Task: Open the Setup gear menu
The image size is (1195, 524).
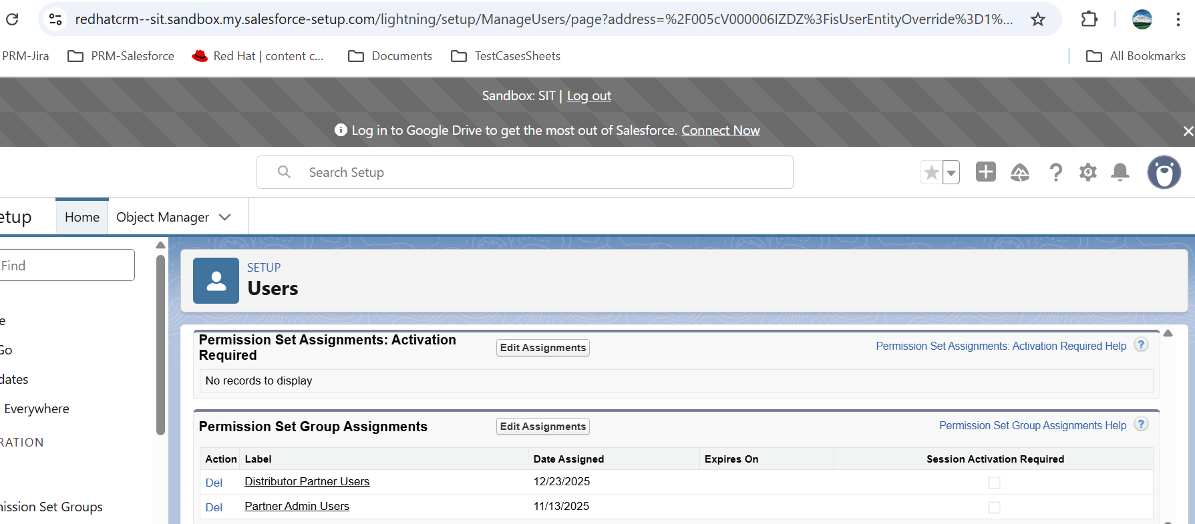Action: 1088,172
